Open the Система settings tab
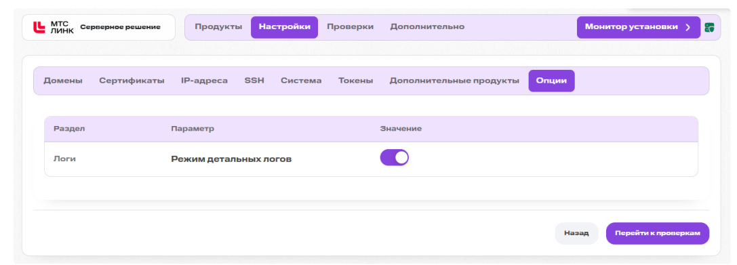Screen dimensions: 737x265 pyautogui.click(x=301, y=81)
